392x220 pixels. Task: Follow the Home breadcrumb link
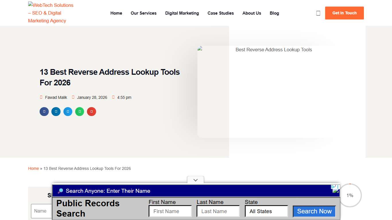click(33, 168)
